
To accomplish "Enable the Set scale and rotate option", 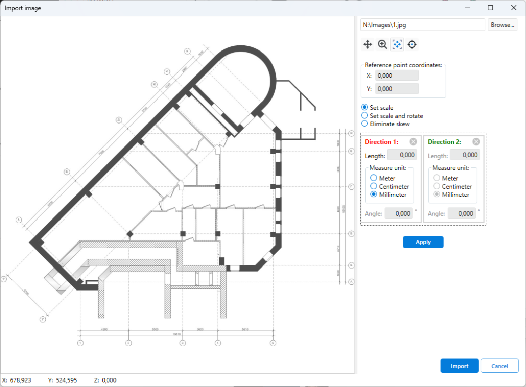I will pyautogui.click(x=364, y=115).
